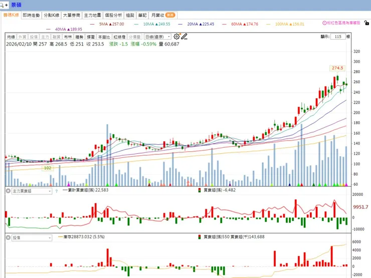Click the magnifier search icon beside 景碩
This screenshot has width=371, height=278.
(2, 5)
